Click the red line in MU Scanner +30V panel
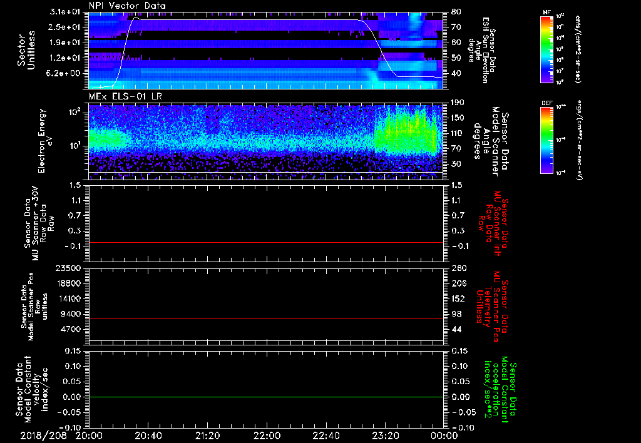 (x=265, y=242)
